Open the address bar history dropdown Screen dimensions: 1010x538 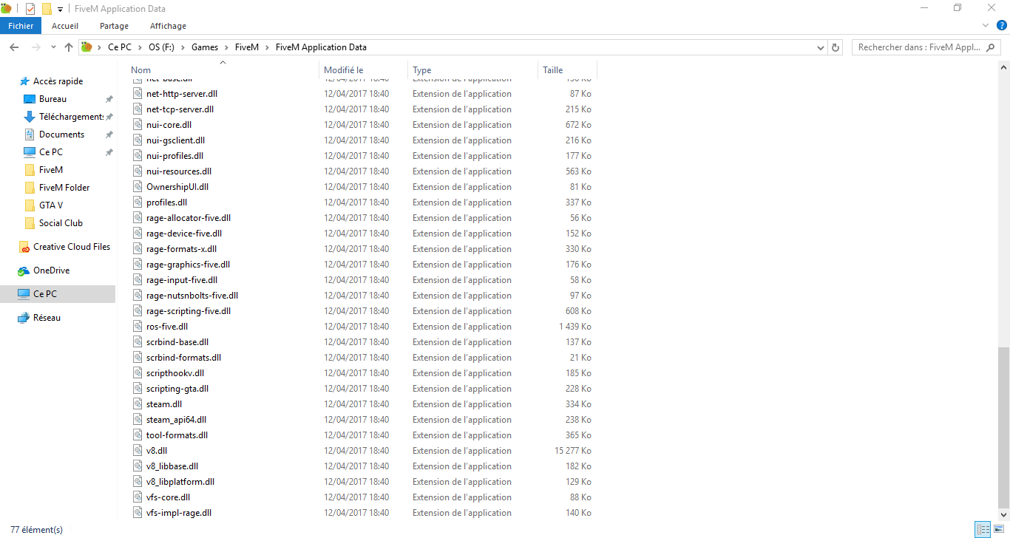tap(821, 47)
